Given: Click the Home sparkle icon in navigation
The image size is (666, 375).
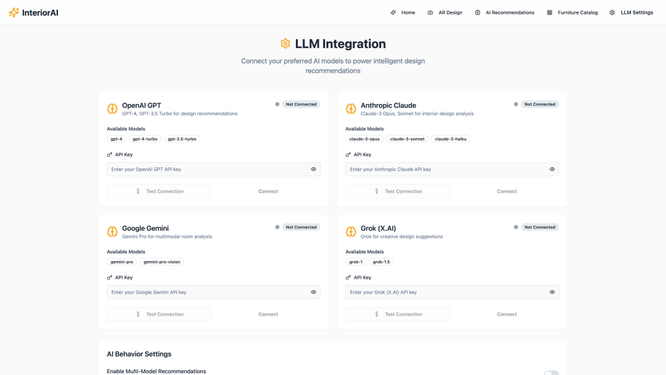Looking at the screenshot, I should click(x=393, y=13).
